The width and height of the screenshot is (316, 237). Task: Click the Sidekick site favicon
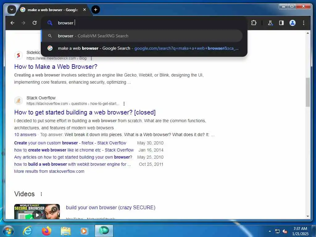[18, 55]
